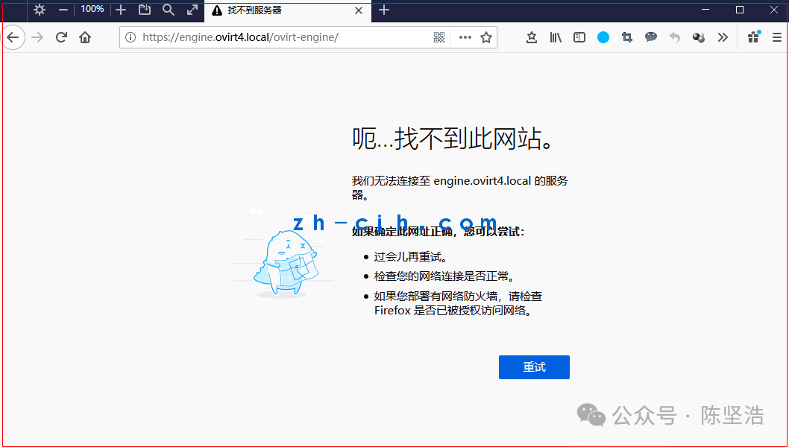
Task: Expand the toolbar overflow chevrons
Action: (723, 37)
